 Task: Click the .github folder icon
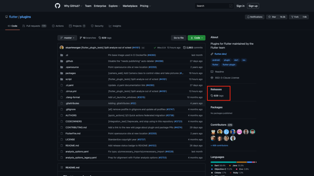tap(62, 61)
